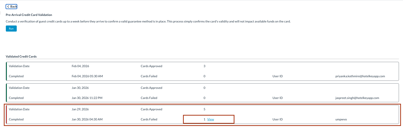This screenshot has width=403, height=131.
Task: Click the credit card verification description paragraph
Action: click(x=148, y=21)
